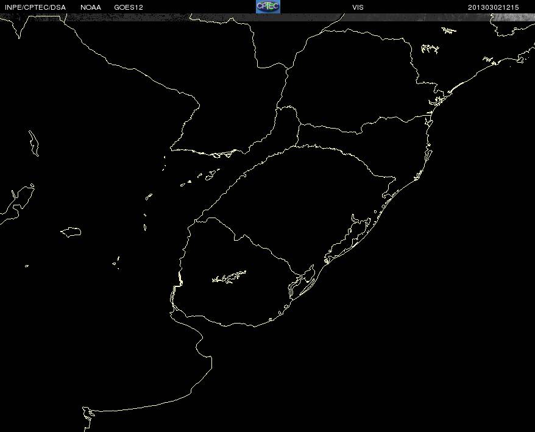Screen dimensions: 535x432
Task: Click the CPTEC logo in header
Action: point(268,7)
